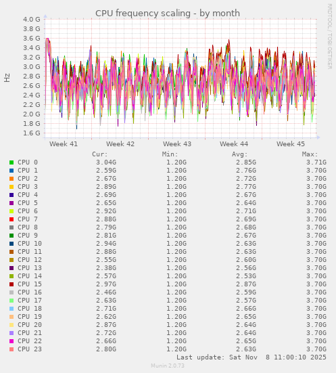Click the 'CPU 17' legend label
Screen dimensions: 336x373
pos(30,301)
